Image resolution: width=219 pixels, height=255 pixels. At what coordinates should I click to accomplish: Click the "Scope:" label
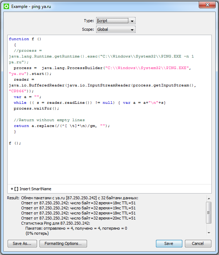[x=88, y=29]
